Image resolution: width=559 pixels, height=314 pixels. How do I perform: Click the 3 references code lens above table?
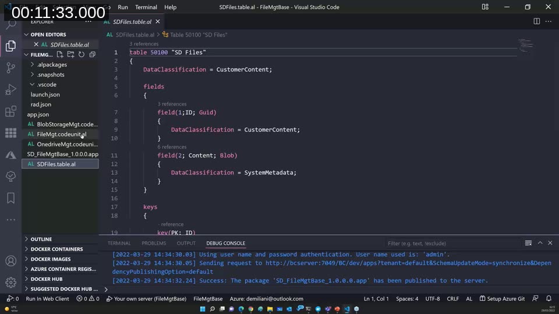(x=144, y=44)
